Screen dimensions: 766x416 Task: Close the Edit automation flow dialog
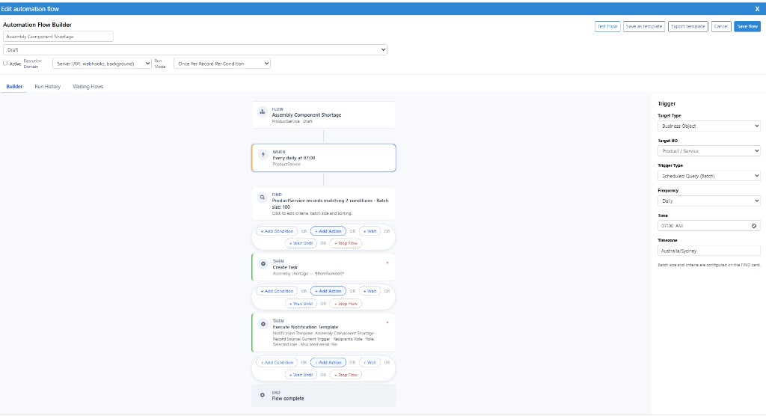757,9
